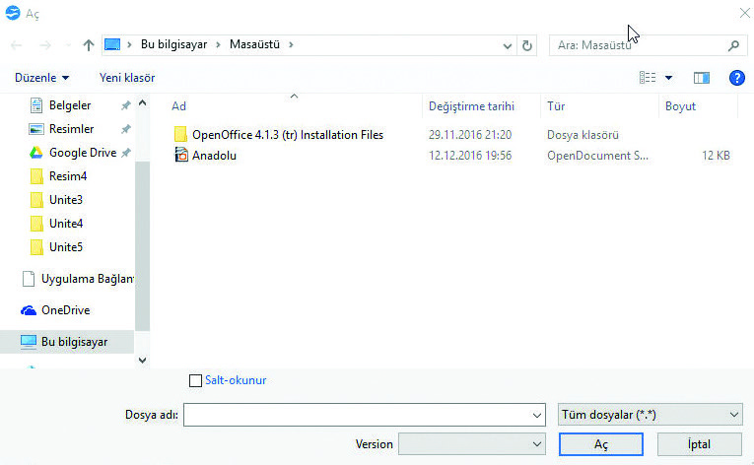Image resolution: width=754 pixels, height=465 pixels.
Task: Click Yeni klasör in the toolbar
Action: click(x=126, y=77)
